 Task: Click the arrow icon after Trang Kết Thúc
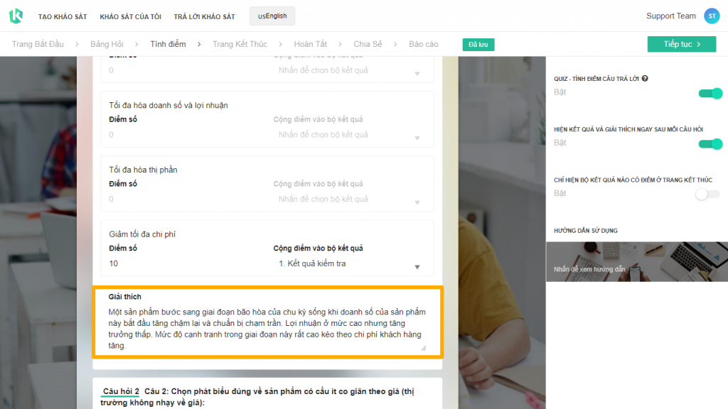click(x=280, y=45)
